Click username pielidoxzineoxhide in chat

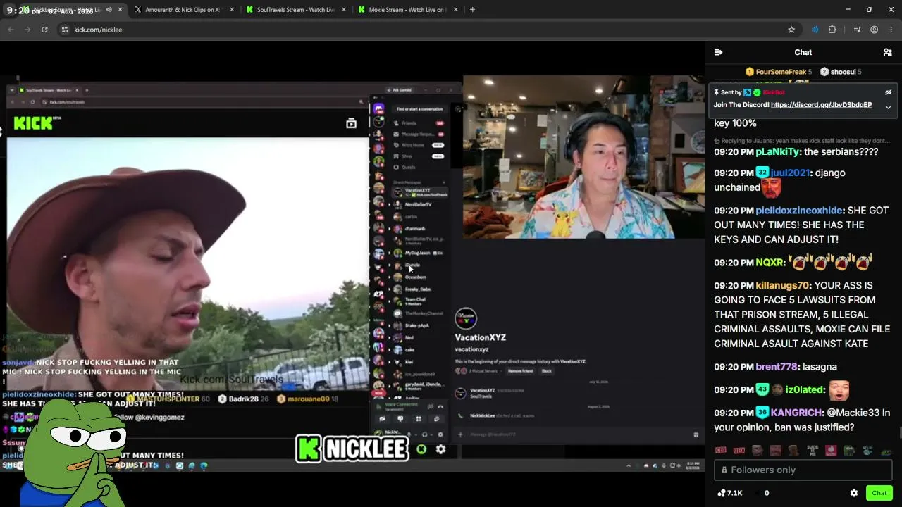pyautogui.click(x=799, y=210)
